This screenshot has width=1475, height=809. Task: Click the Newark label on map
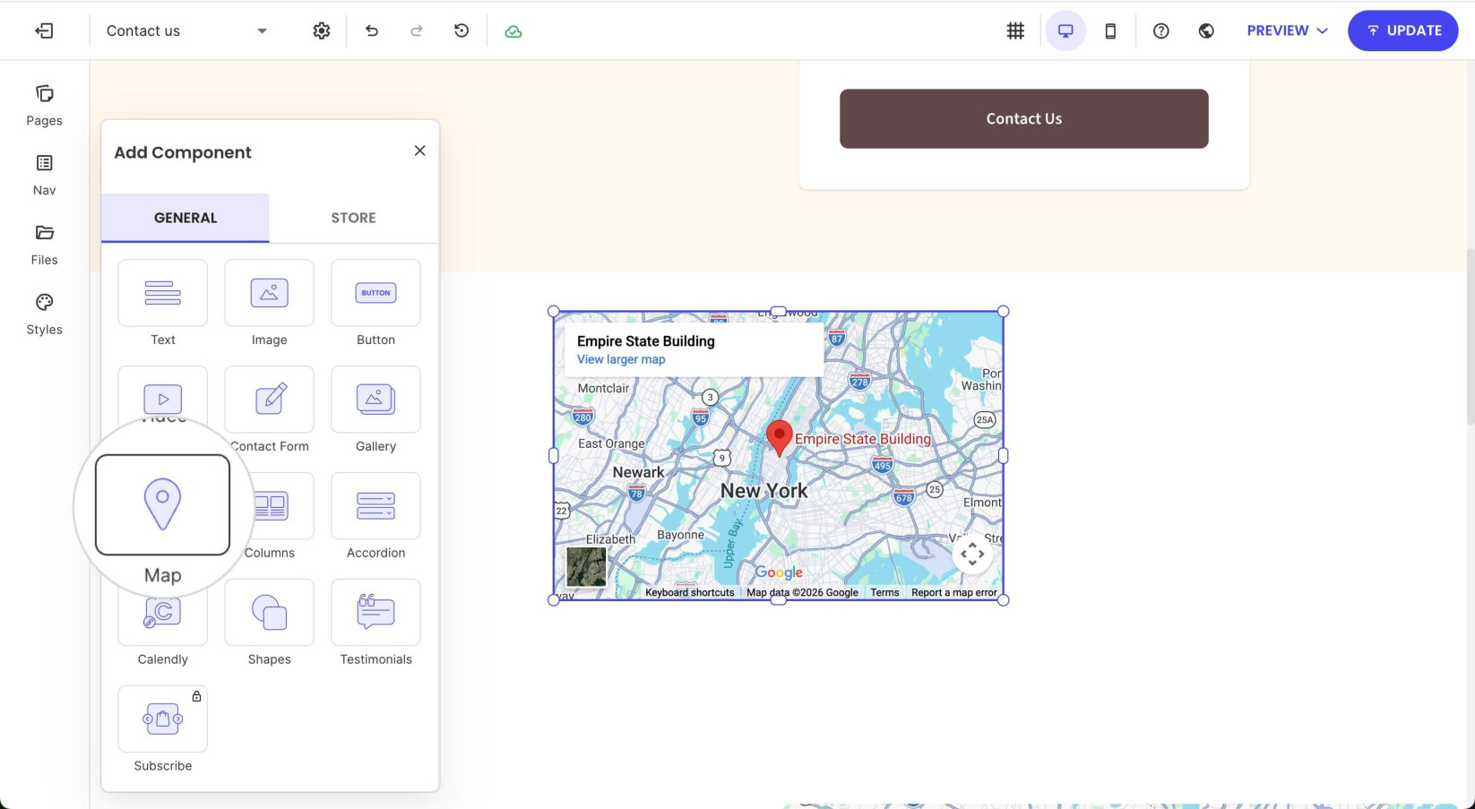click(638, 472)
